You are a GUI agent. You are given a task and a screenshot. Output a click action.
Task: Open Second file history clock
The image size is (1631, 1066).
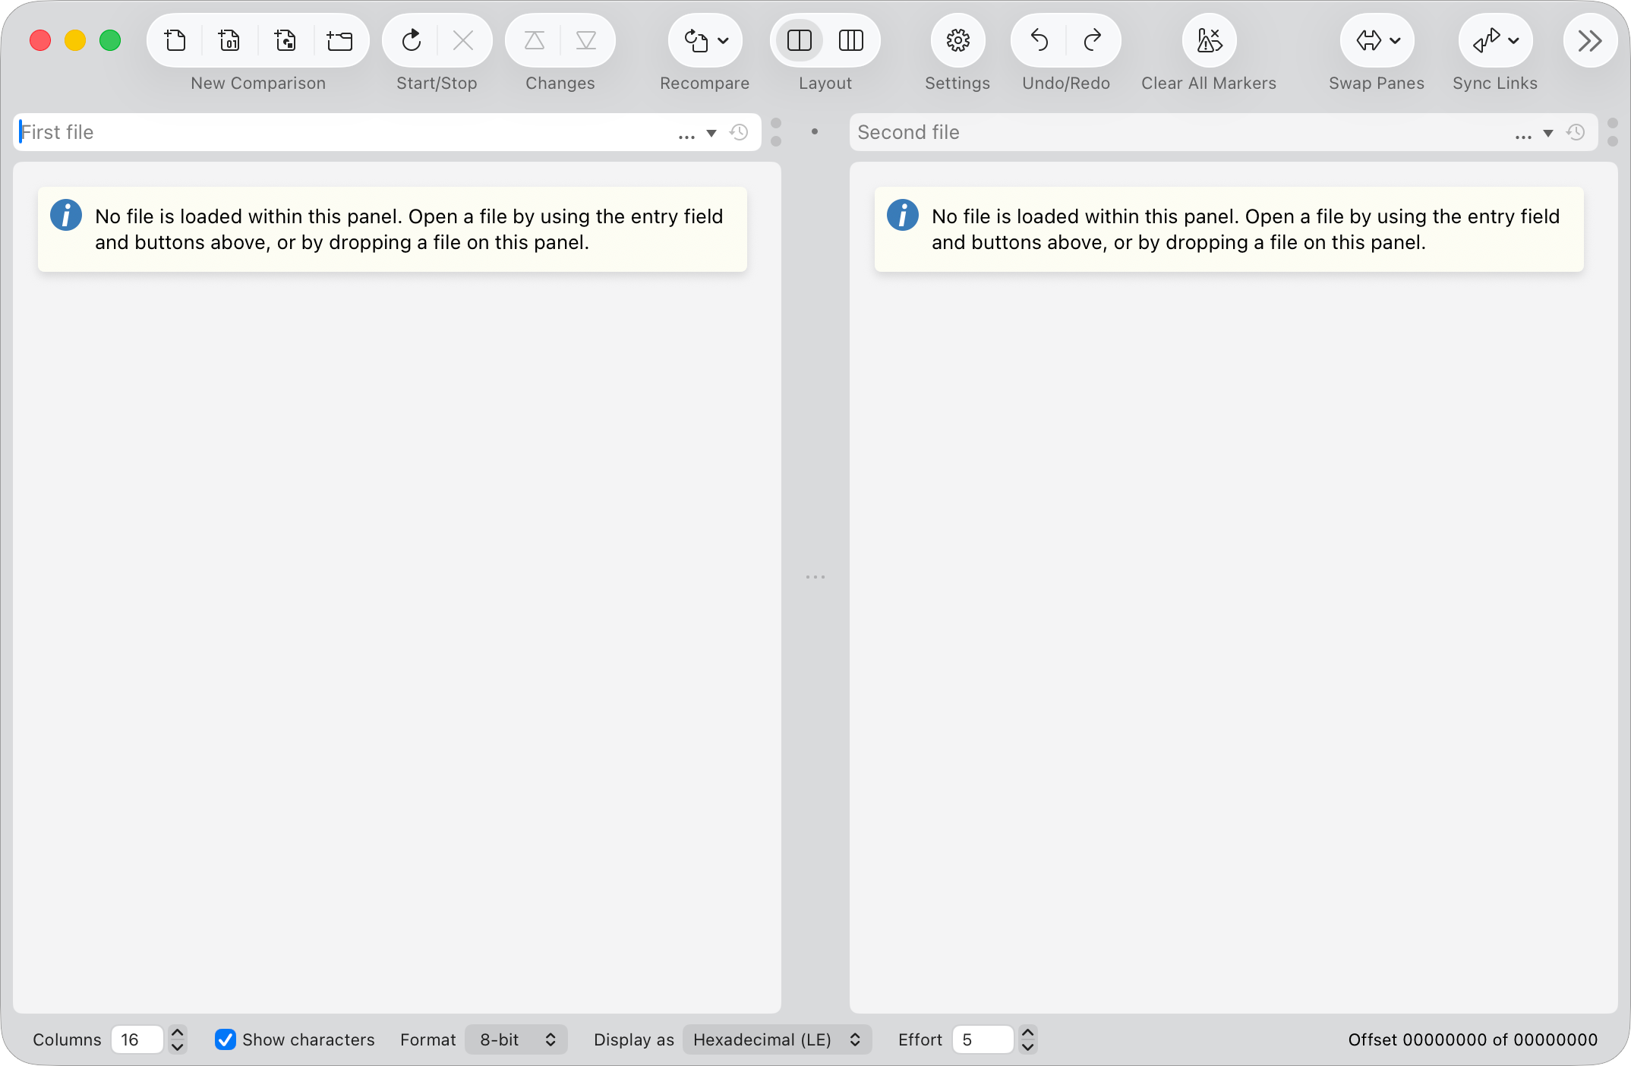pos(1576,133)
